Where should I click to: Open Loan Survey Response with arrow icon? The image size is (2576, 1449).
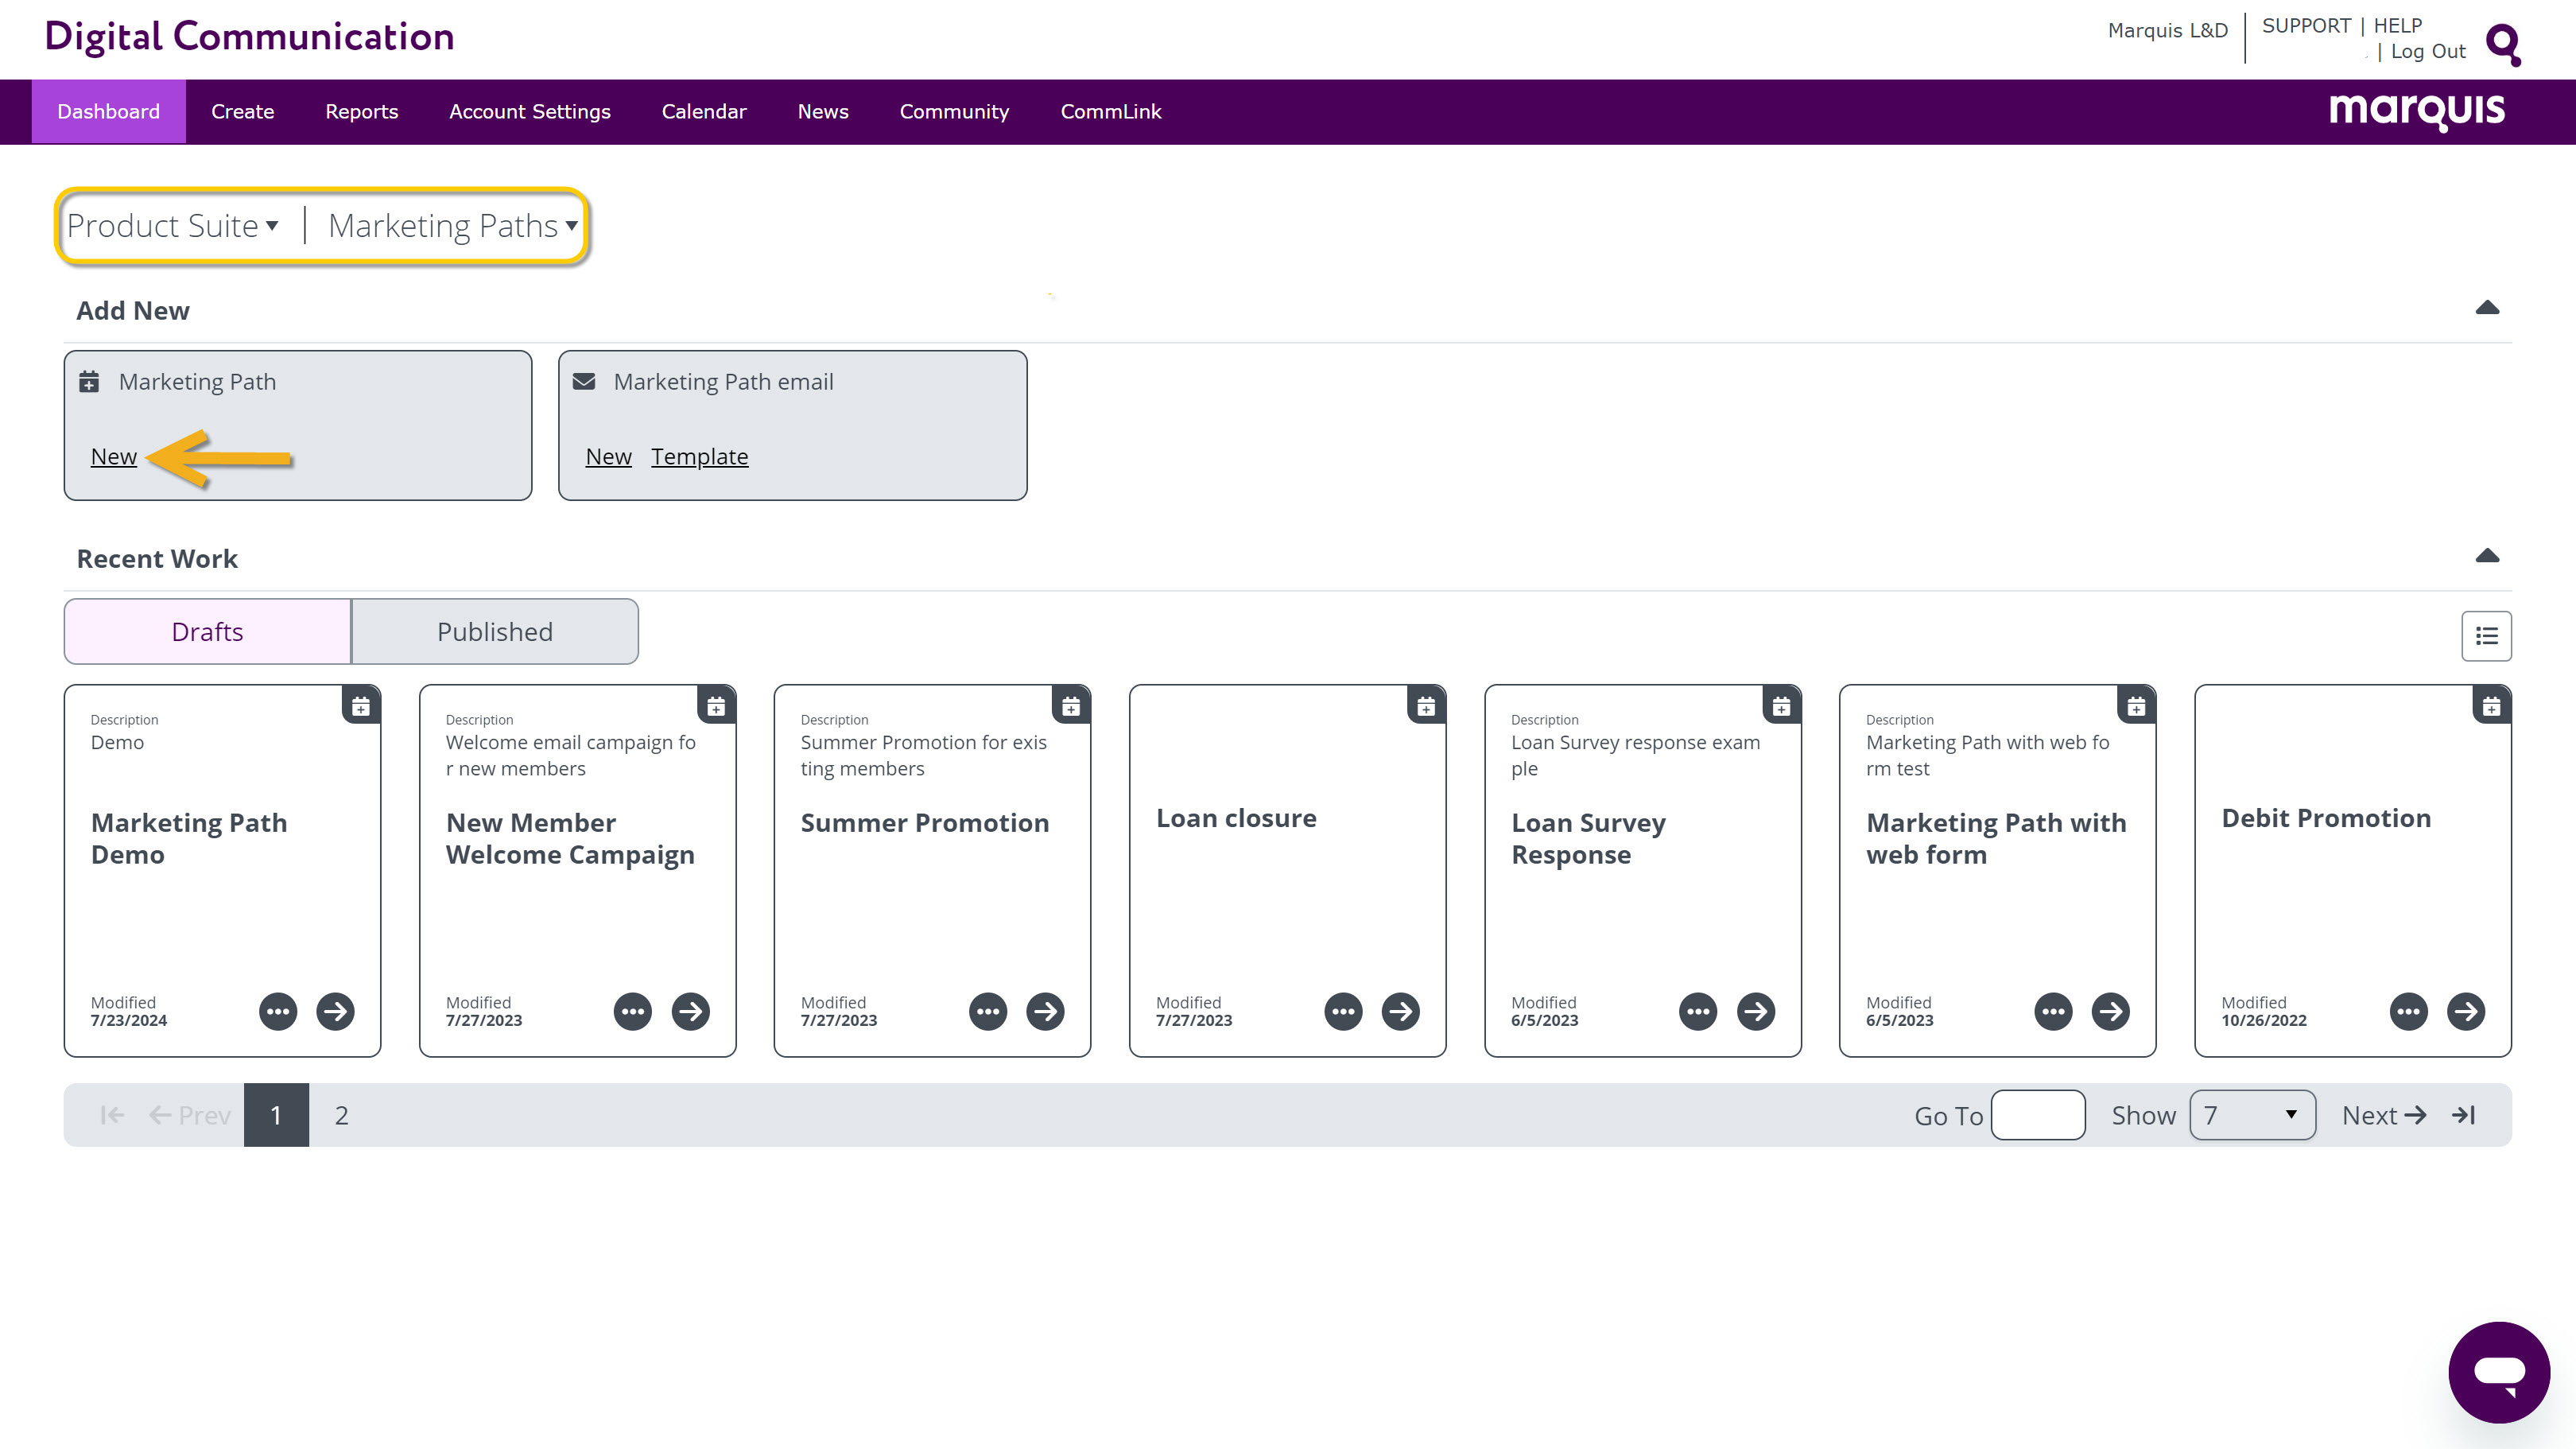pyautogui.click(x=1755, y=1011)
